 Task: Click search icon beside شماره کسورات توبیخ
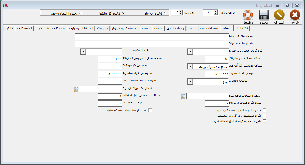[x=76, y=89]
